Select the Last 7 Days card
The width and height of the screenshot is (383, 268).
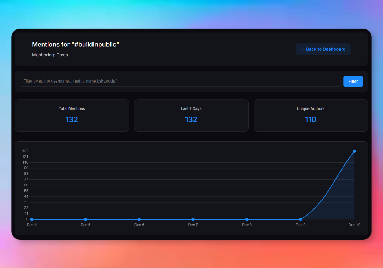point(191,115)
